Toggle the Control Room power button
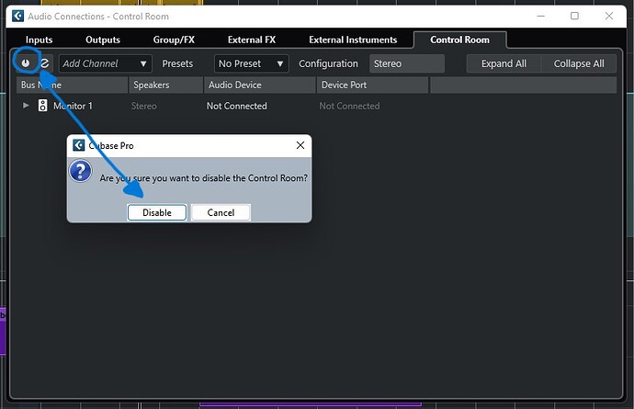This screenshot has height=409, width=634. 26,63
